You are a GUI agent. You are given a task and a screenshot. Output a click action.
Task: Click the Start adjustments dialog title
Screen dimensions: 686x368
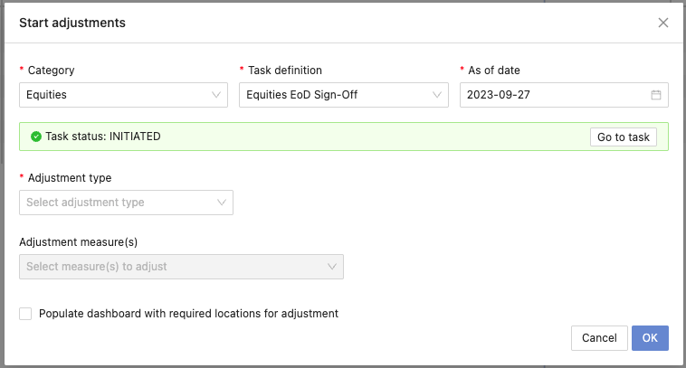[72, 23]
